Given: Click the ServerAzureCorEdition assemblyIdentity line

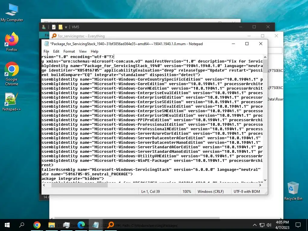Looking at the screenshot, I should coord(152,134).
